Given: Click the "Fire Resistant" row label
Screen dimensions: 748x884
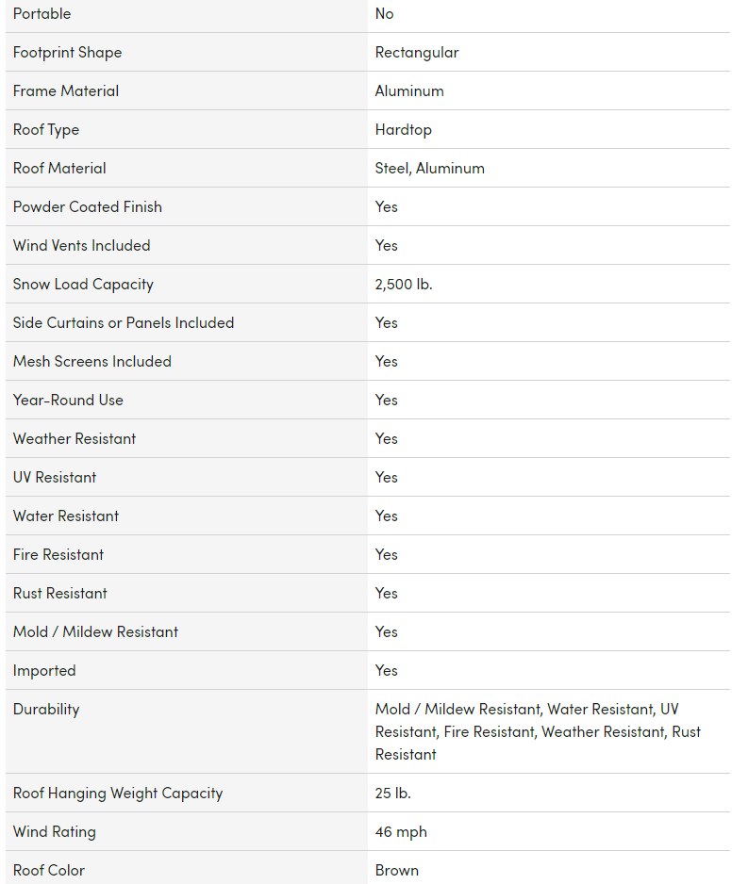Looking at the screenshot, I should 58,555.
